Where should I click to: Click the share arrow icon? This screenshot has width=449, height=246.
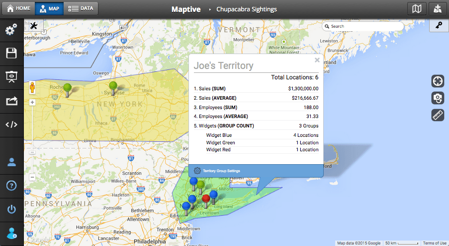point(11,101)
